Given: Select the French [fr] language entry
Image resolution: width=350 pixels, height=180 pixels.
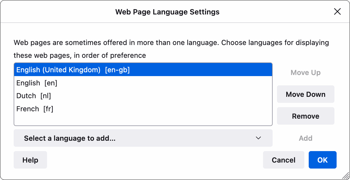Looking at the screenshot, I should coord(35,109).
